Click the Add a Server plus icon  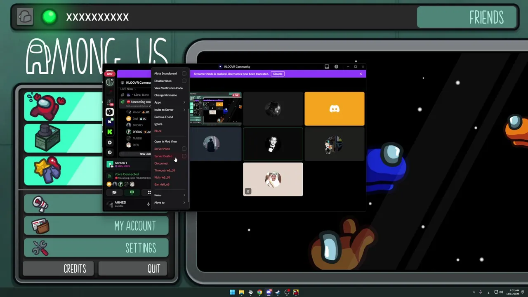[110, 142]
